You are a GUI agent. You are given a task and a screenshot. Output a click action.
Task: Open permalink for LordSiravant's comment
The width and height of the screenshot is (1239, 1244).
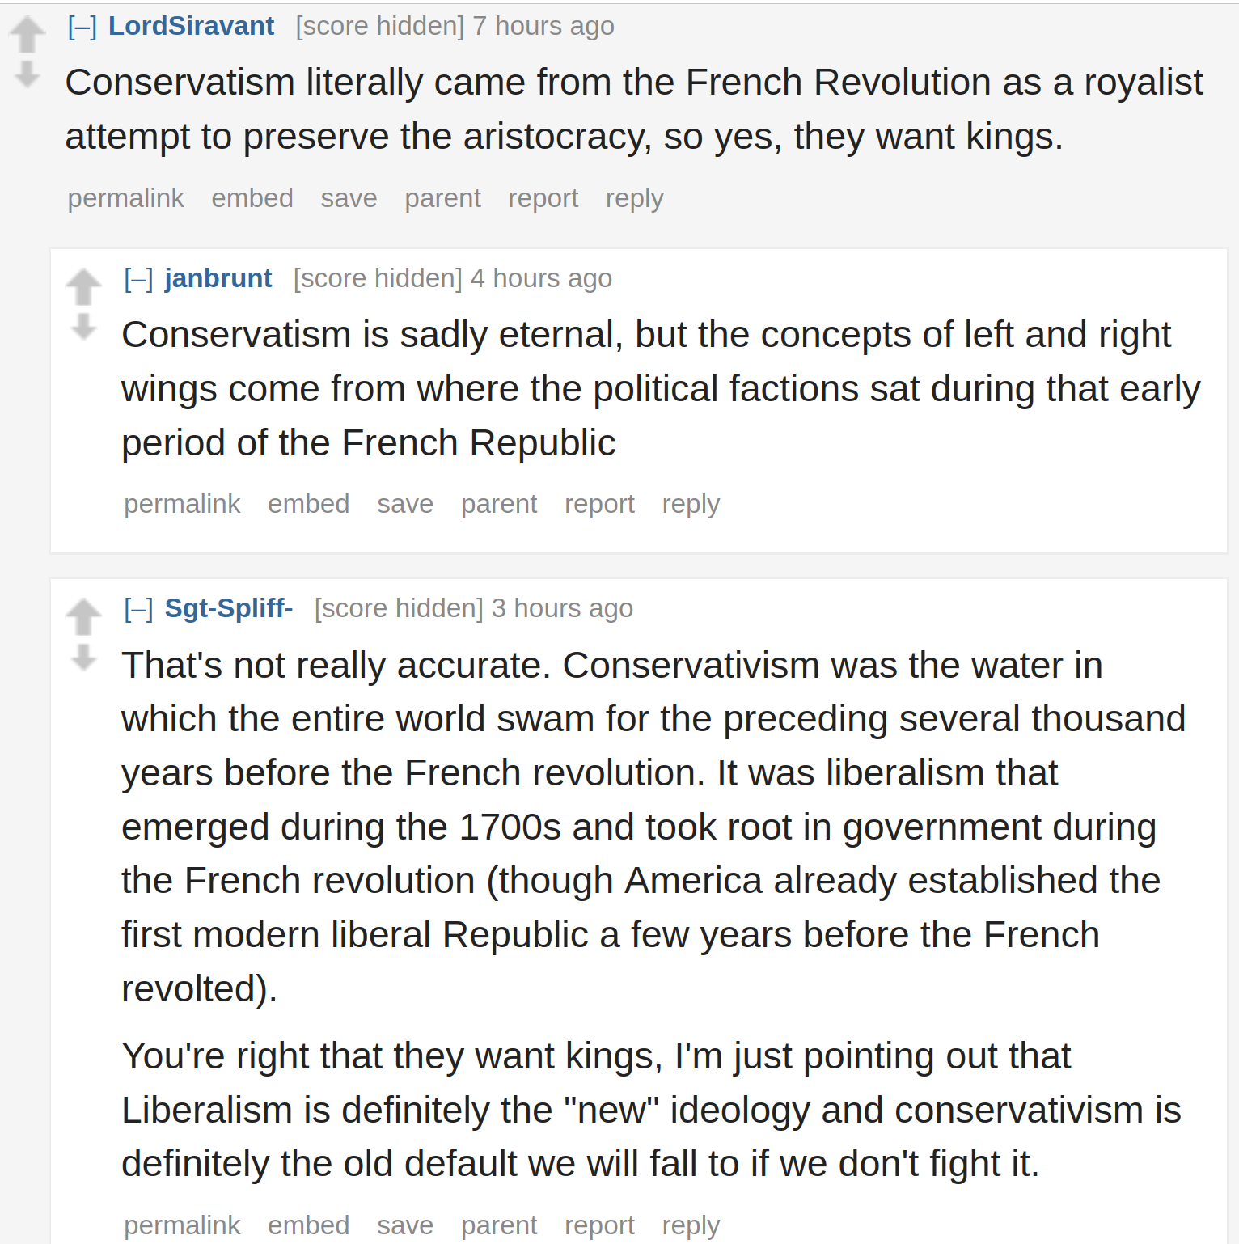pyautogui.click(x=126, y=198)
